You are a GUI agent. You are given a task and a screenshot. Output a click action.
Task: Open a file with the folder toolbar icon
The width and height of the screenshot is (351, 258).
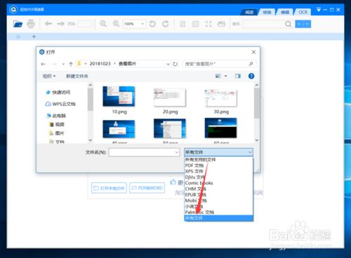click(x=18, y=24)
